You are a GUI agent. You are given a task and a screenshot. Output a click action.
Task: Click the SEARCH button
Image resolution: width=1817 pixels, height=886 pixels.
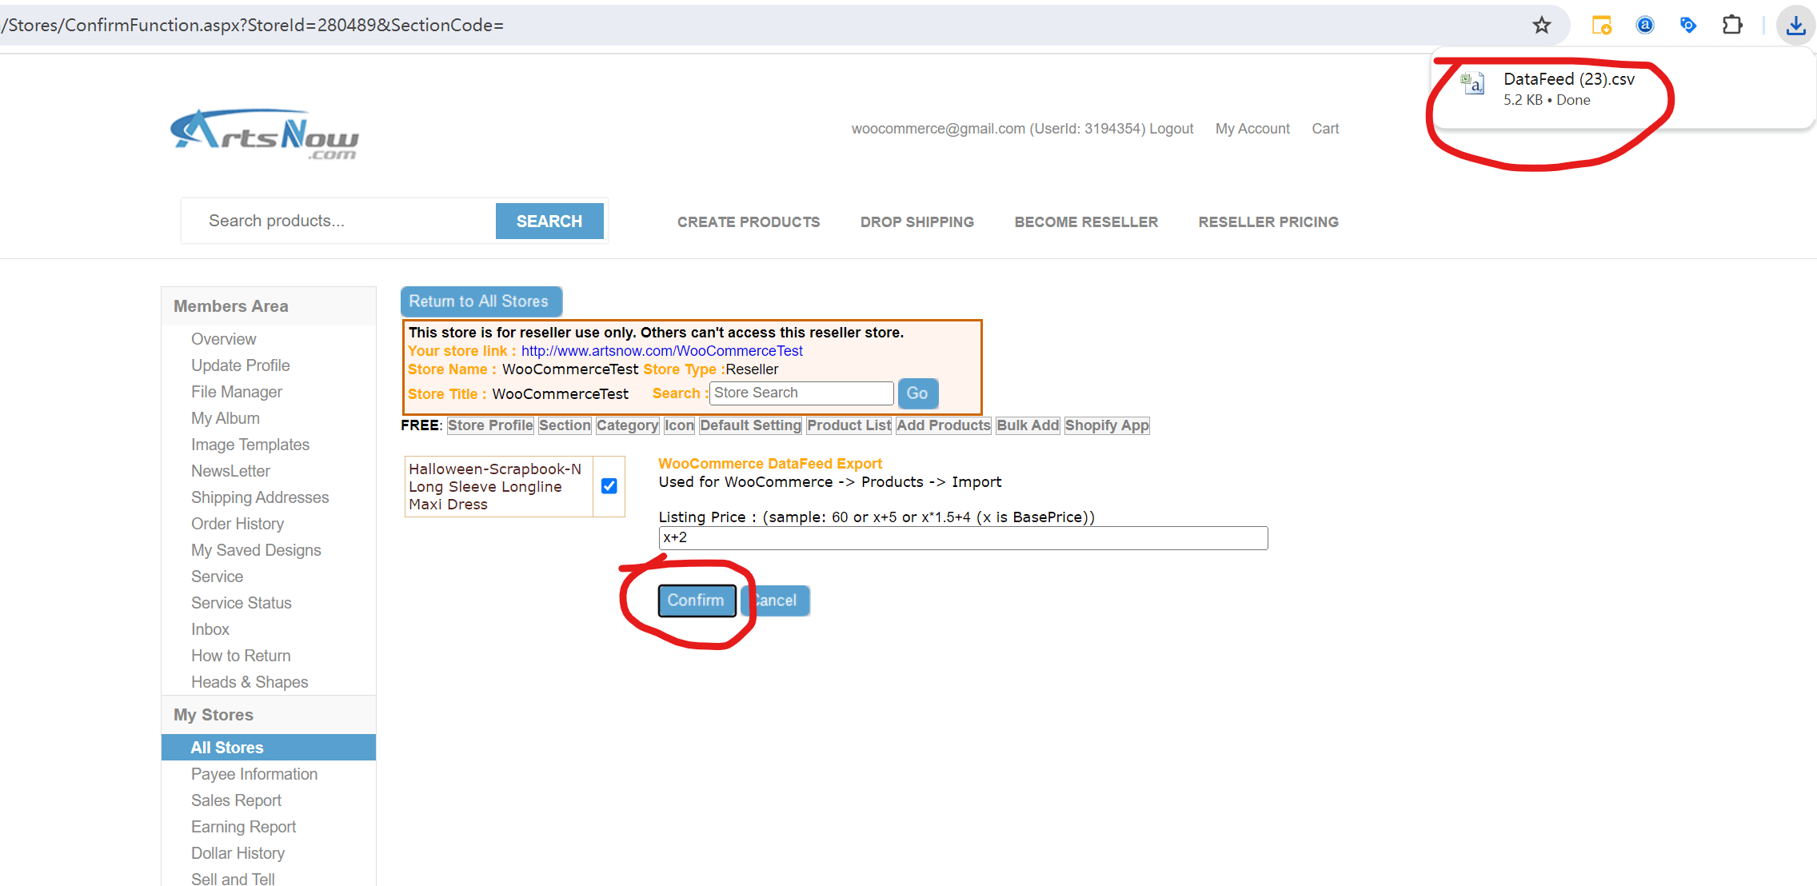pyautogui.click(x=549, y=221)
